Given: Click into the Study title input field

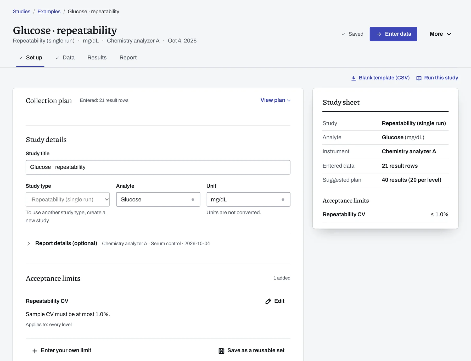Looking at the screenshot, I should click(x=158, y=167).
